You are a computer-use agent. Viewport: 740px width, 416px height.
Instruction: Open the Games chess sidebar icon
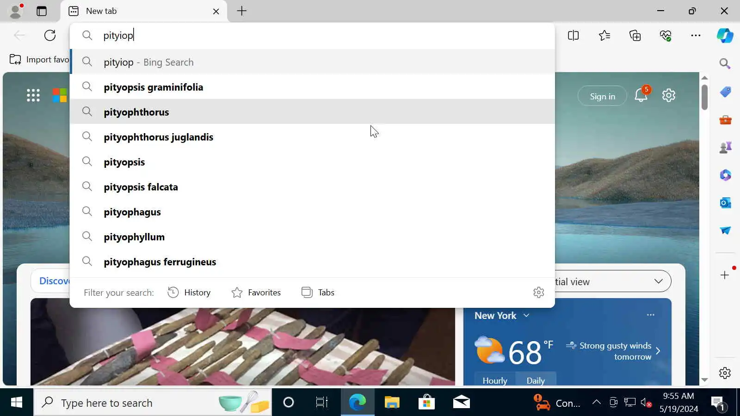(725, 147)
